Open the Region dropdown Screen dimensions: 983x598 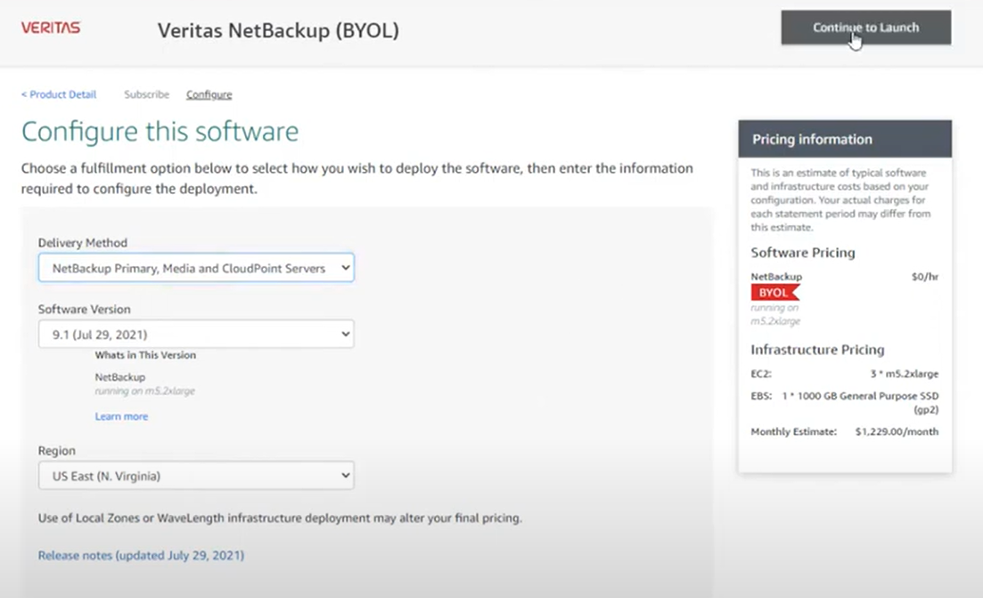coord(196,476)
